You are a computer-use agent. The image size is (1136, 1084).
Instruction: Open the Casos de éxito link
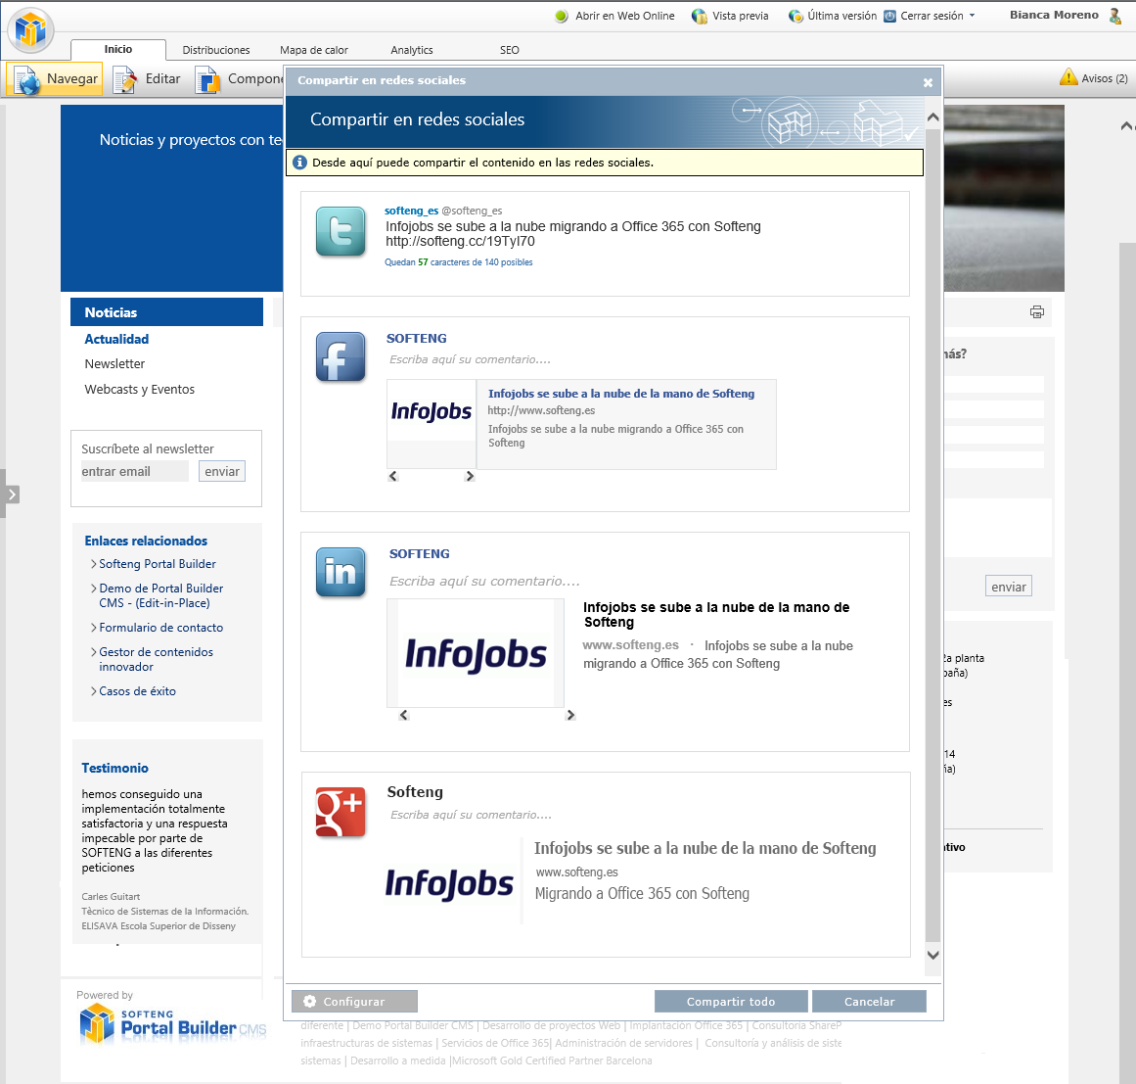click(137, 691)
